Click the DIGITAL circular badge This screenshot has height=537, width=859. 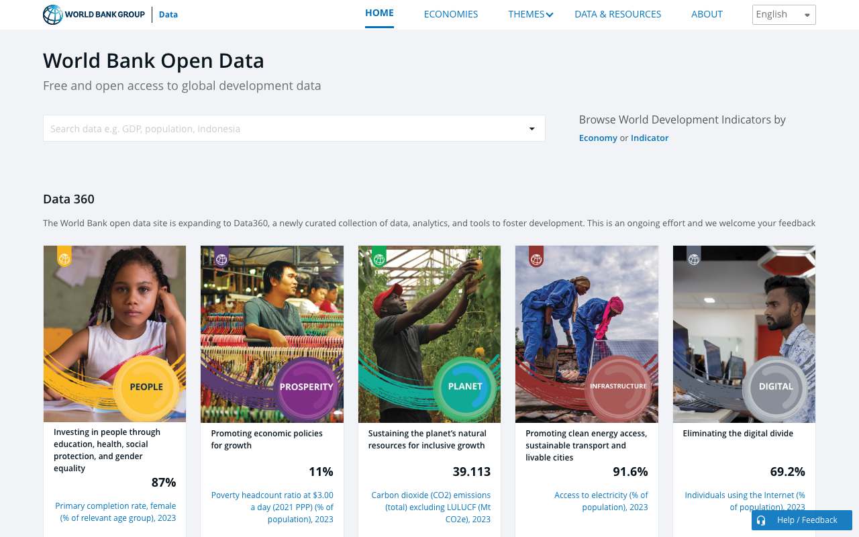coord(776,387)
